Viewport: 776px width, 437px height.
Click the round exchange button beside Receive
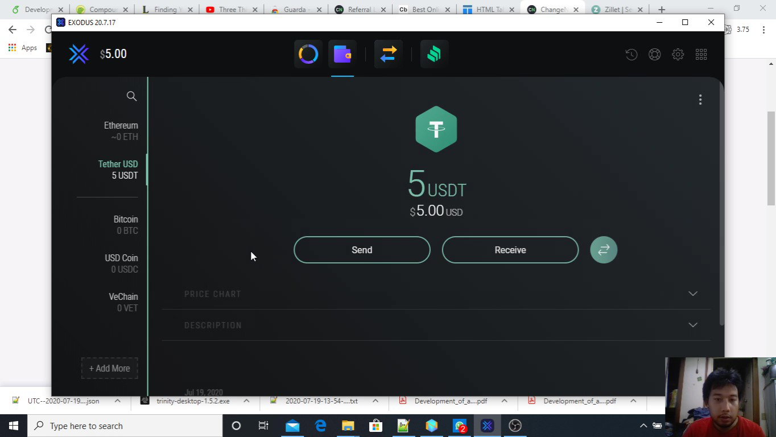tap(604, 250)
